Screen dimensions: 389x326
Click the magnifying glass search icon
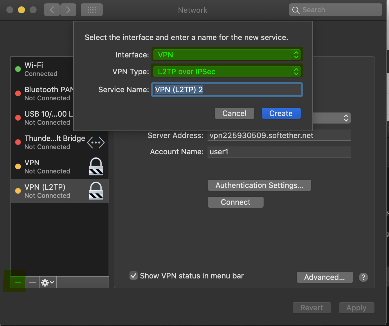296,10
